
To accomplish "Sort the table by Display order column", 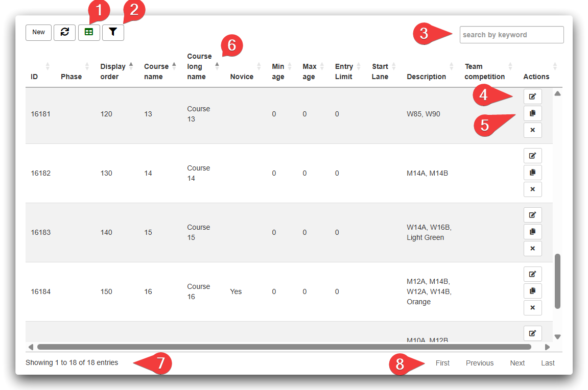I will (113, 71).
